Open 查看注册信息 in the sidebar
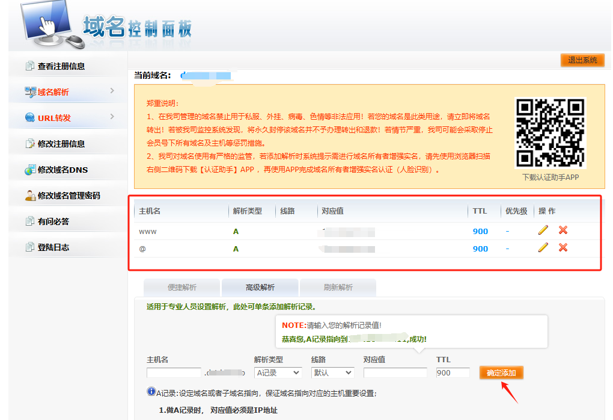 point(61,66)
